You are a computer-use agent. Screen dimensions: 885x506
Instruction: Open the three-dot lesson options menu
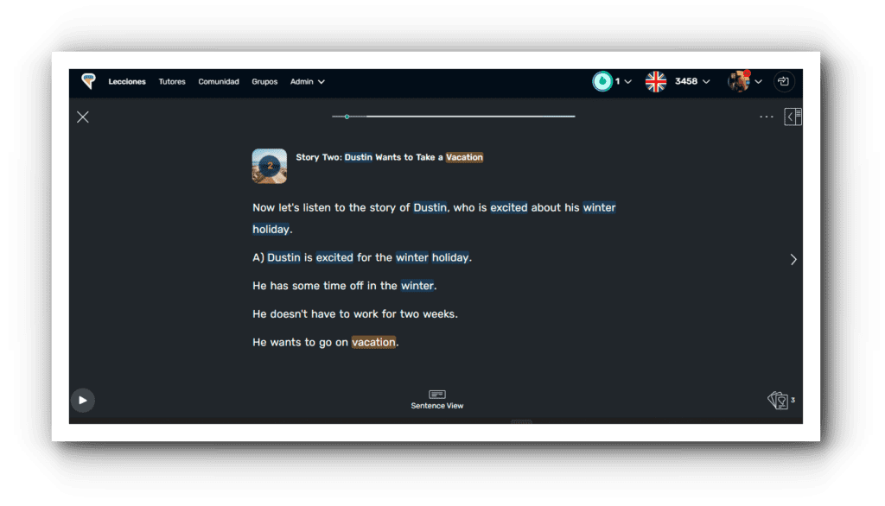[766, 117]
